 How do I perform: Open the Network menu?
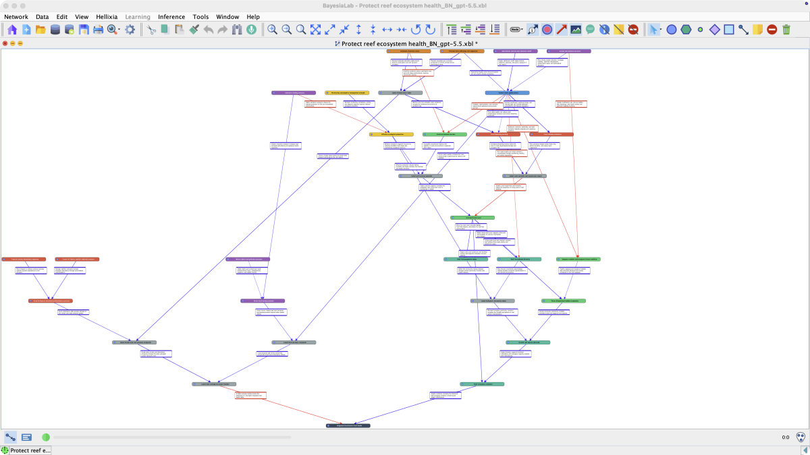(x=16, y=16)
